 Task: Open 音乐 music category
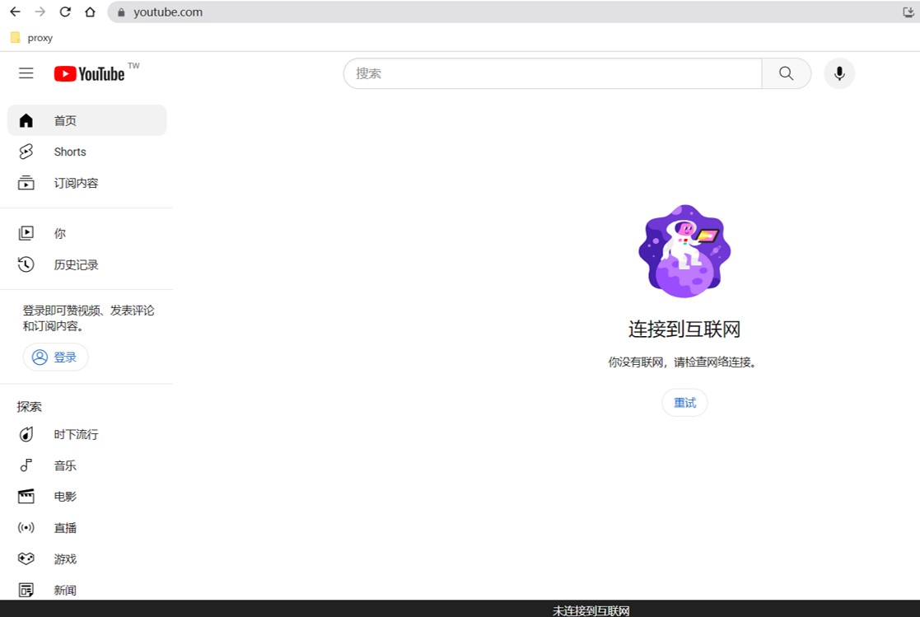tap(86, 465)
